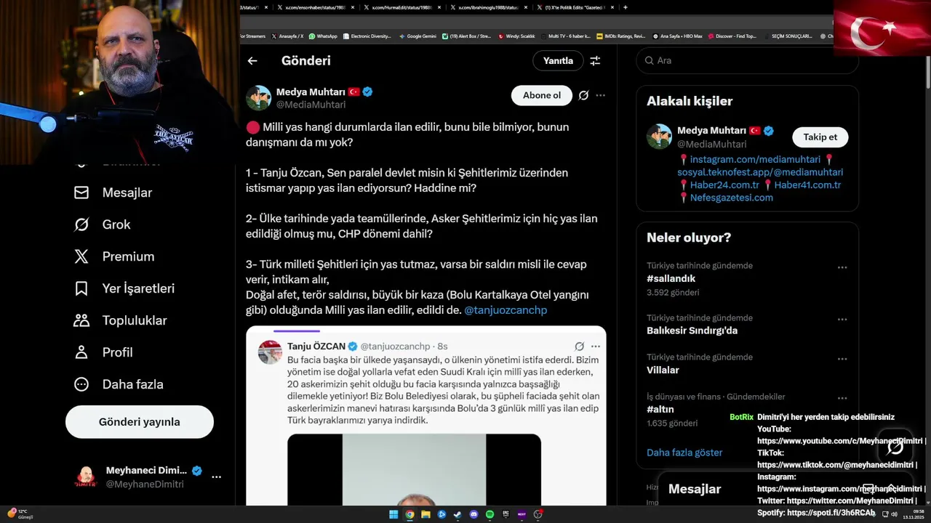The height and width of the screenshot is (523, 931).
Task: Click the Chrome taskbar icon
Action: 409,514
